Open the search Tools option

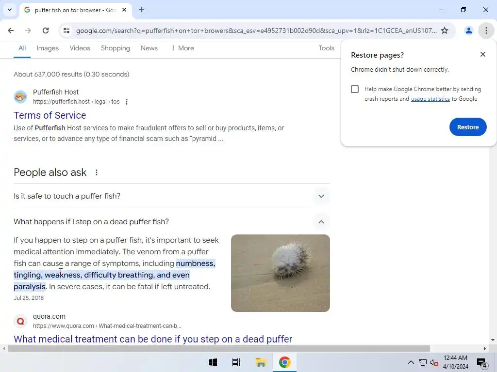(327, 48)
